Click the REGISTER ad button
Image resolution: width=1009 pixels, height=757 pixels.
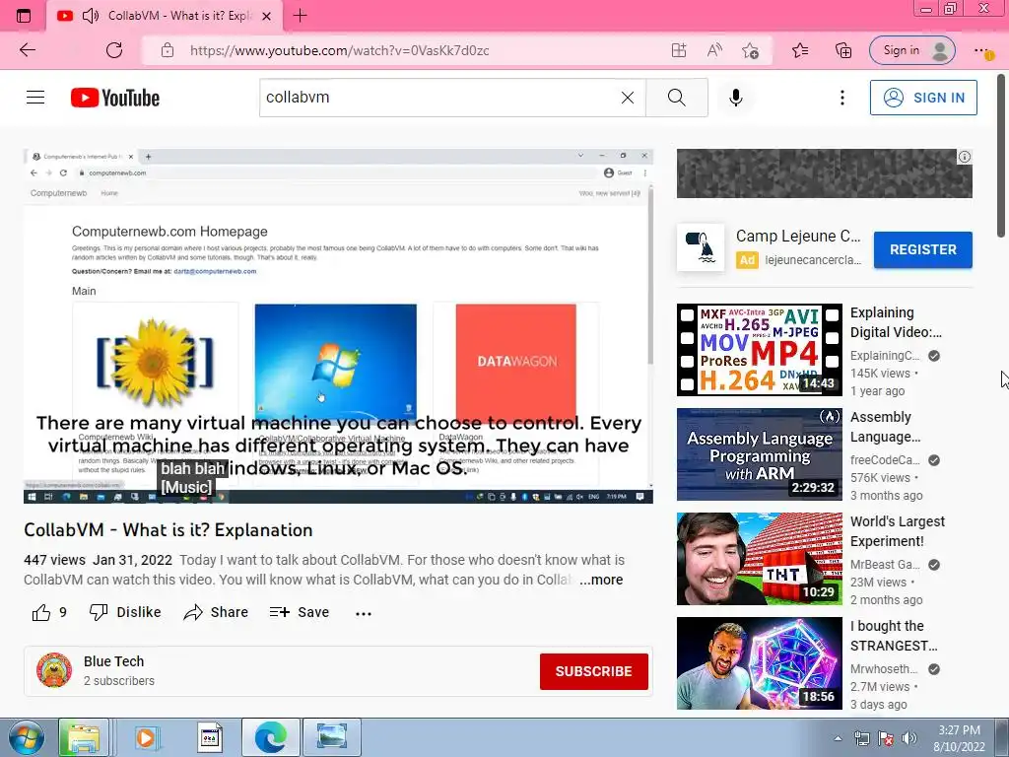pyautogui.click(x=922, y=249)
